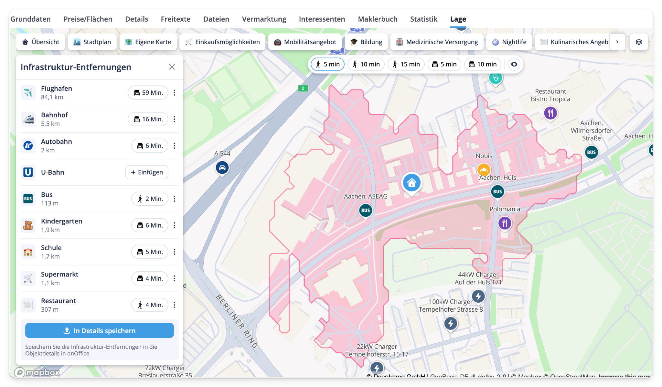This screenshot has width=662, height=387.
Task: Click the 100kW Charger map pin
Action: tap(450, 323)
